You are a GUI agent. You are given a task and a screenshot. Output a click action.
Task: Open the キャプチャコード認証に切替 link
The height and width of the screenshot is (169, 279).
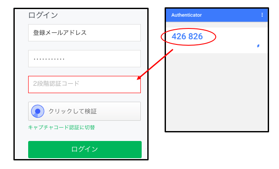pyautogui.click(x=62, y=127)
